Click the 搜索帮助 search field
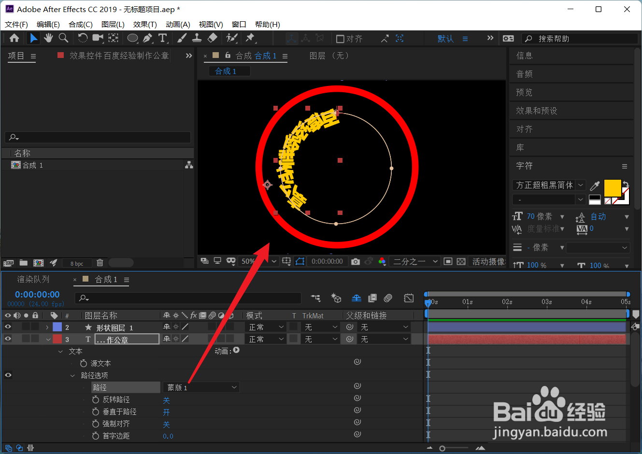The width and height of the screenshot is (642, 454). [x=580, y=39]
